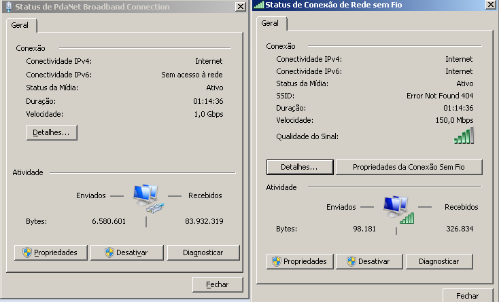Click the SSID value Error Not Found 404

[440, 96]
